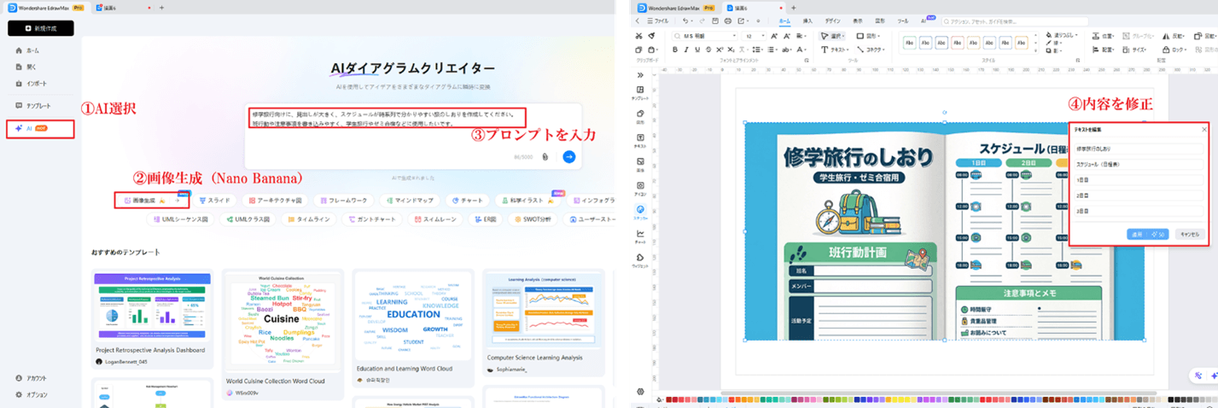1218x408 pixels.
Task: Click the 新規作成 button in the left window
Action: coord(41,28)
